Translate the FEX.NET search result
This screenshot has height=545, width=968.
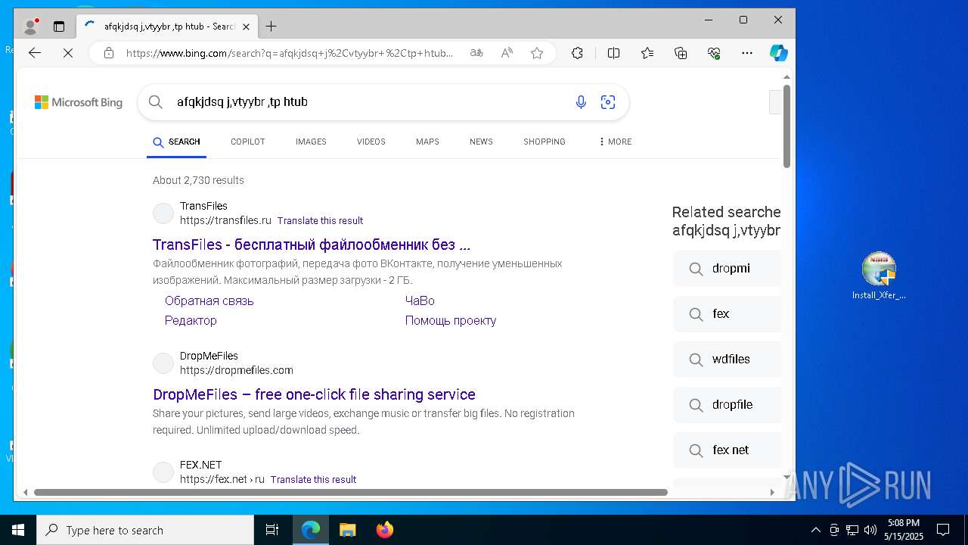[313, 480]
